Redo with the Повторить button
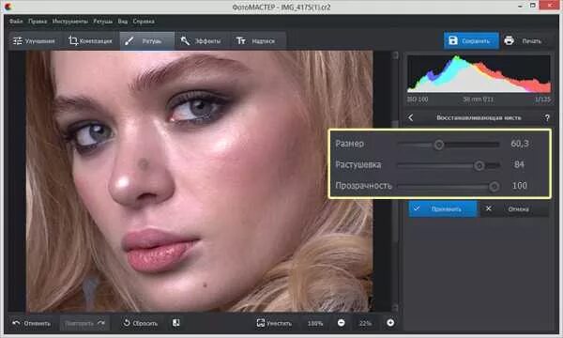The height and width of the screenshot is (338, 563). 84,323
